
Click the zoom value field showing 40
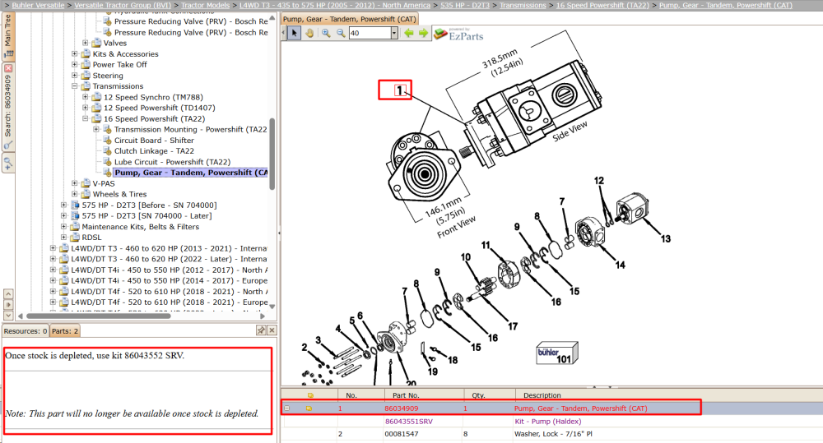(370, 33)
